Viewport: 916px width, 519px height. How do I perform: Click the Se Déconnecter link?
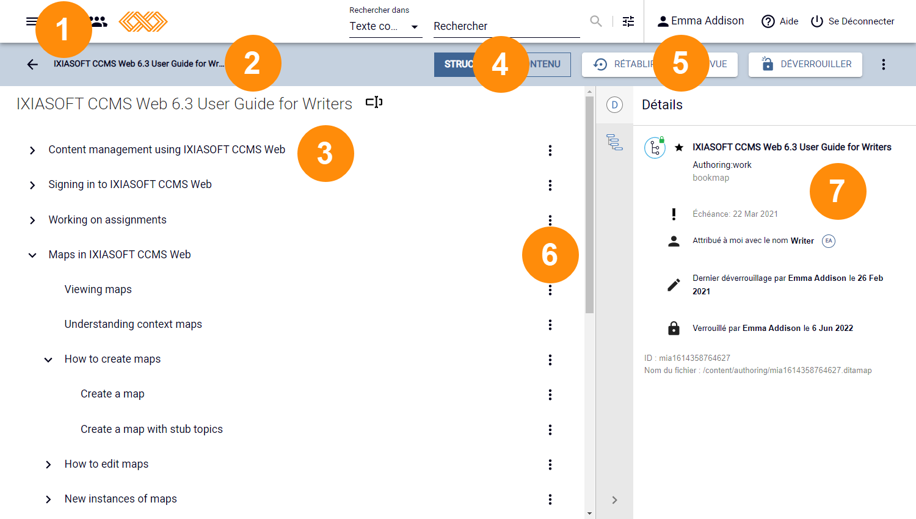tap(861, 21)
